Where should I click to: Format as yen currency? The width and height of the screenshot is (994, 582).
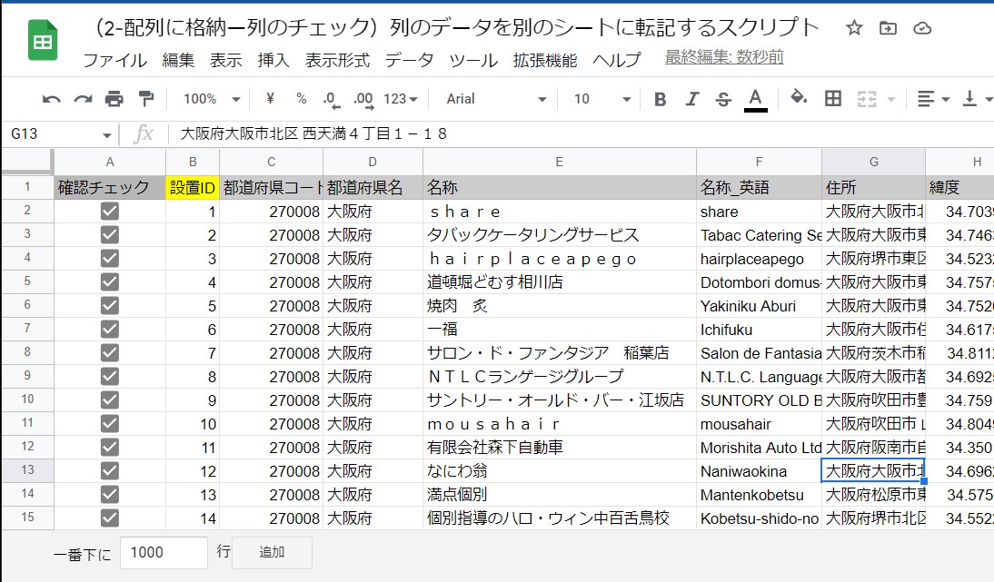click(270, 99)
